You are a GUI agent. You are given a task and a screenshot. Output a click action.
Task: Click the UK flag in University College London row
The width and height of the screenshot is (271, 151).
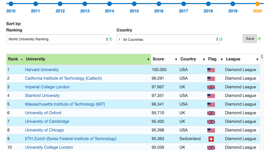(x=211, y=147)
